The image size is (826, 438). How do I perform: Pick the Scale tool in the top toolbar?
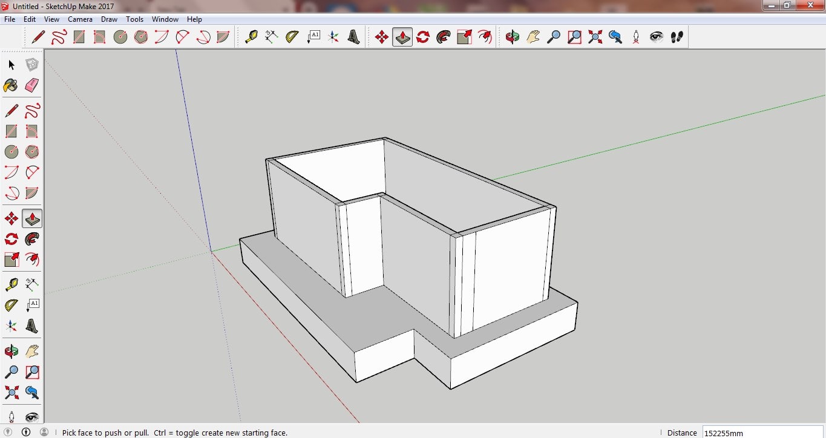464,37
